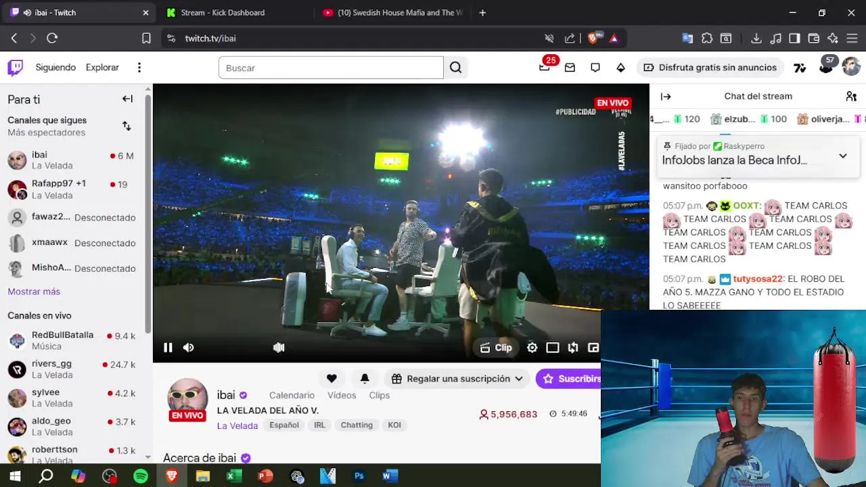Click the Brave Shields lion icon
The width and height of the screenshot is (866, 487).
click(593, 39)
